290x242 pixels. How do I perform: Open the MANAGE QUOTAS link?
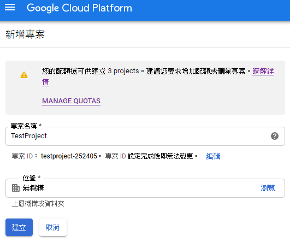(x=71, y=101)
